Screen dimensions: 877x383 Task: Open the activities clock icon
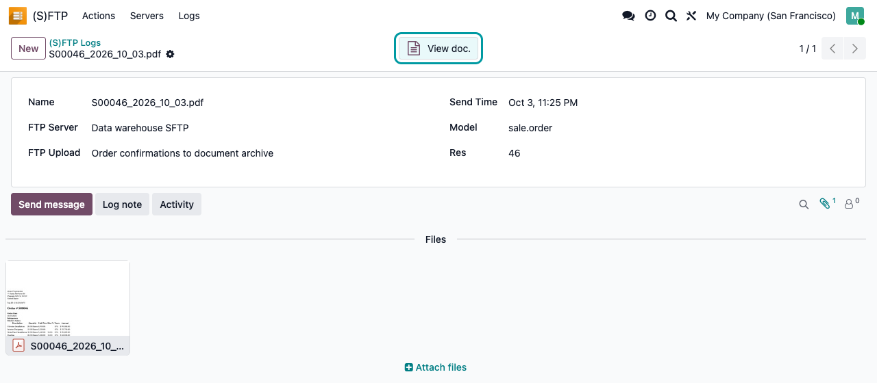(x=650, y=16)
